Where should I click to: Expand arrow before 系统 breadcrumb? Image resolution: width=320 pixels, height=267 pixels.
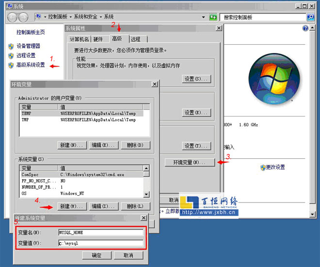(101, 17)
